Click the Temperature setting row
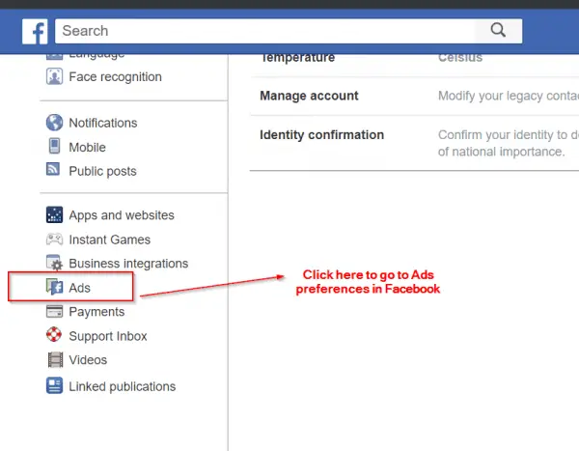 pyautogui.click(x=297, y=58)
